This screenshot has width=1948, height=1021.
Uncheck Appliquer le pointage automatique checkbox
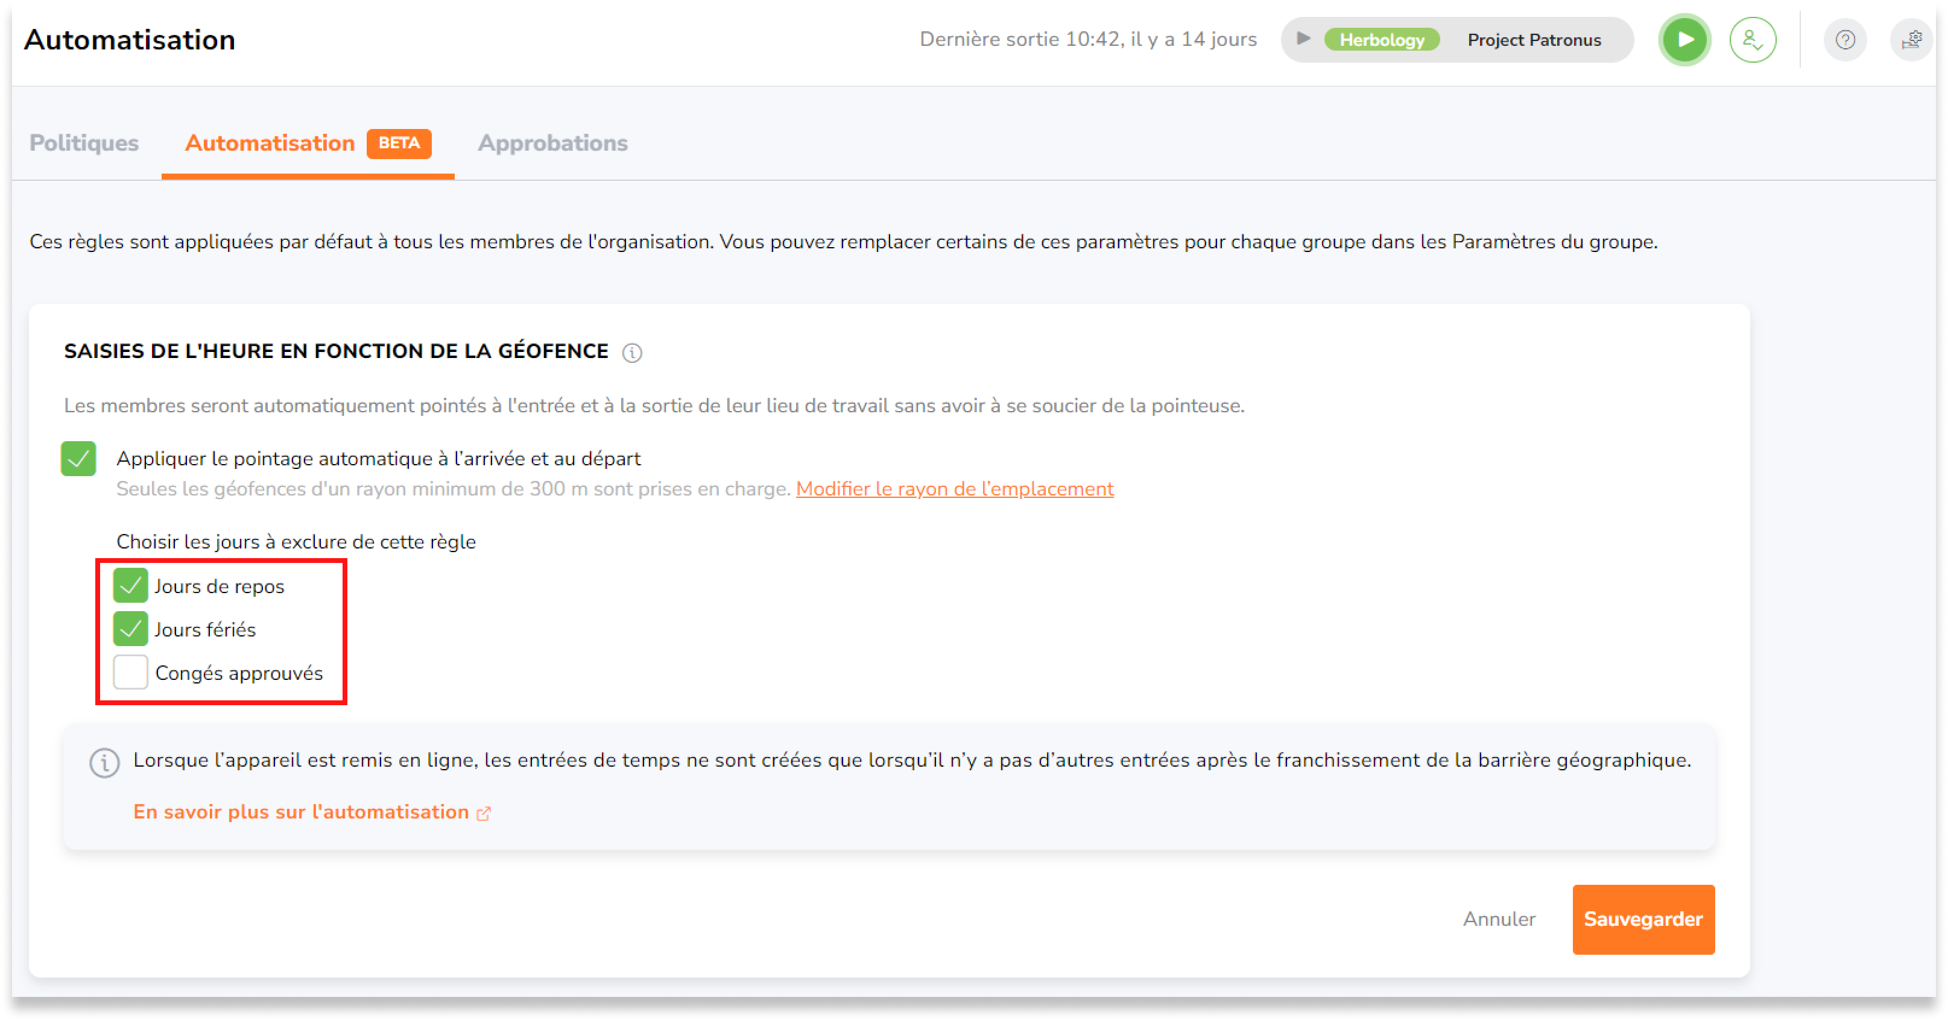point(78,459)
